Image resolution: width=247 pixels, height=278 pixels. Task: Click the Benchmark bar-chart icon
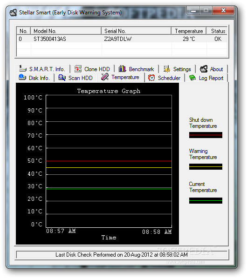tap(122, 69)
